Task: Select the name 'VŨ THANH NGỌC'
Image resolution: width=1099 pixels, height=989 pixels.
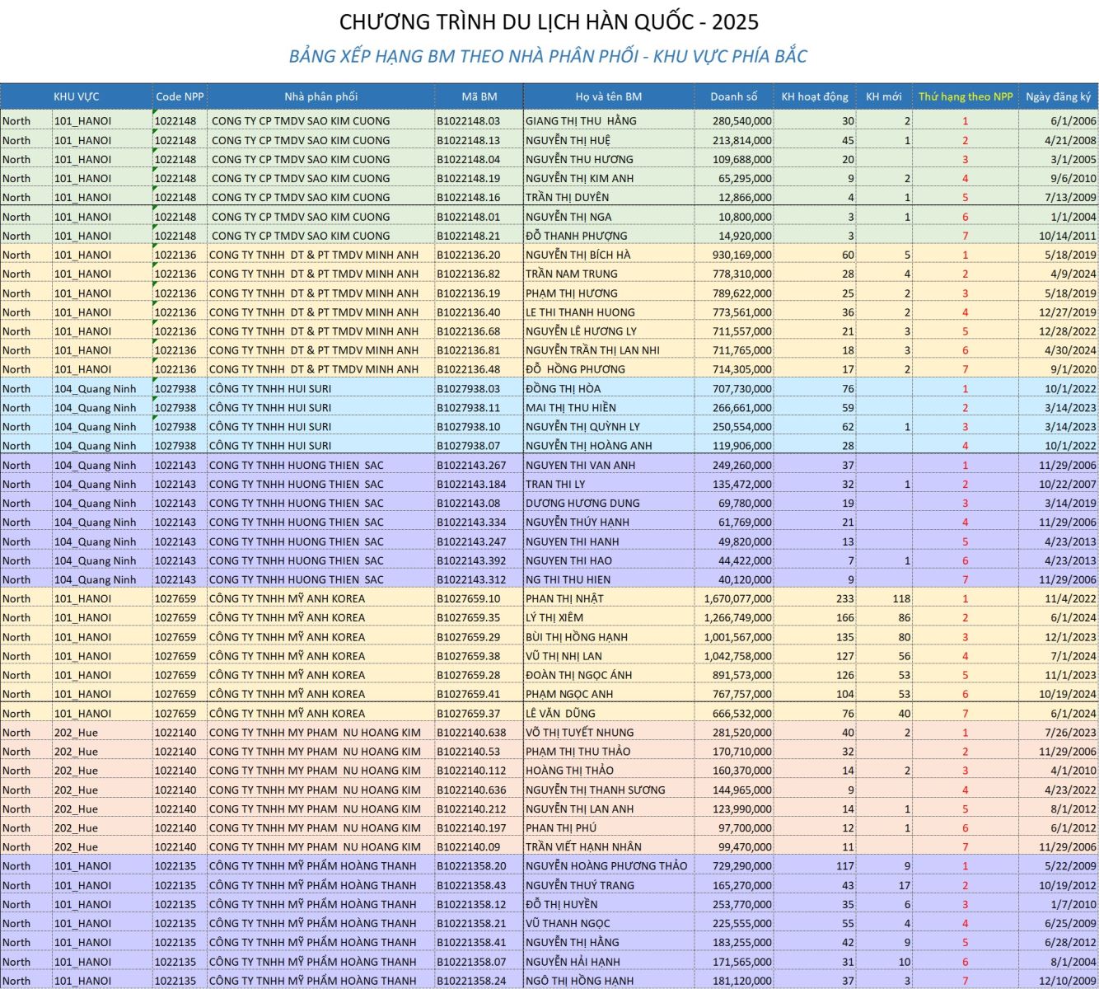Action: [x=568, y=923]
